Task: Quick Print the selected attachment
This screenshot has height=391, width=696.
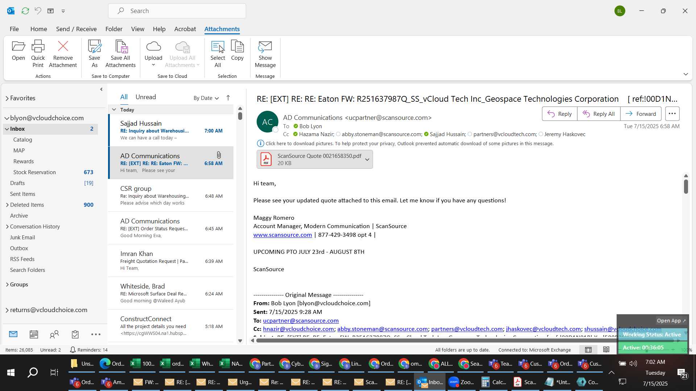Action: point(38,54)
